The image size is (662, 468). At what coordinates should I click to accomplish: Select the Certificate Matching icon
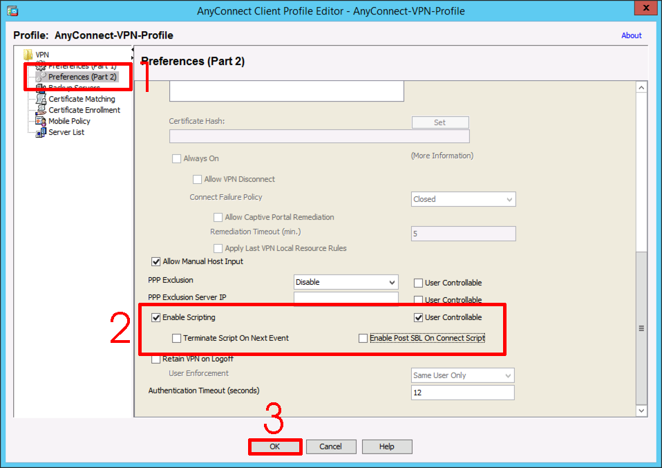(41, 99)
